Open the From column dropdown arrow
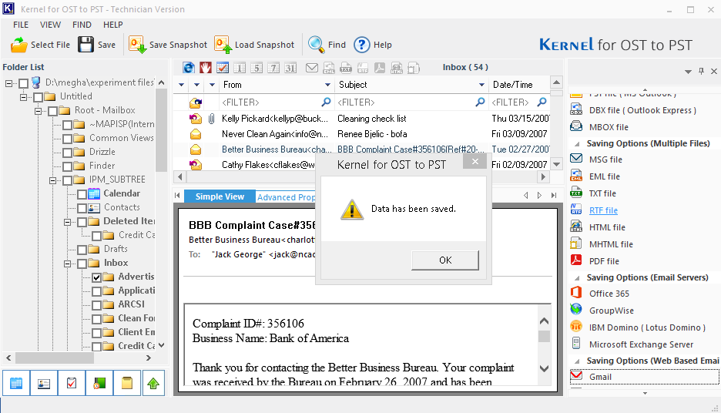 point(327,85)
